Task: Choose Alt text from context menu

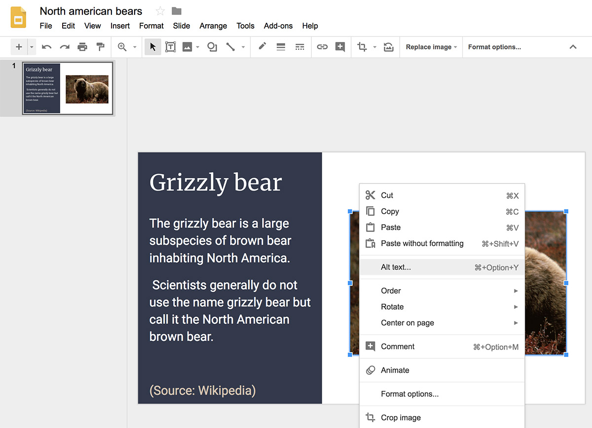Action: pos(396,267)
